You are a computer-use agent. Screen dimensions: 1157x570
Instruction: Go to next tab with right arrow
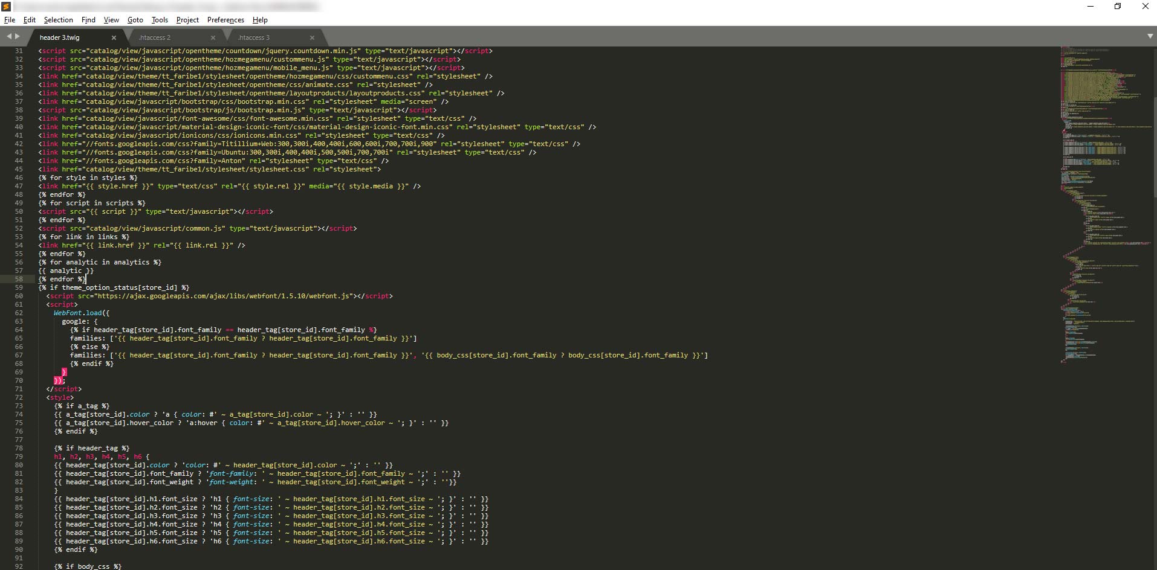(17, 37)
